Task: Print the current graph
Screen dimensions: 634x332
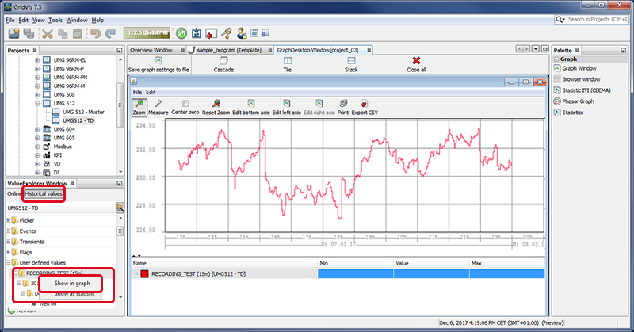Action: tap(342, 107)
